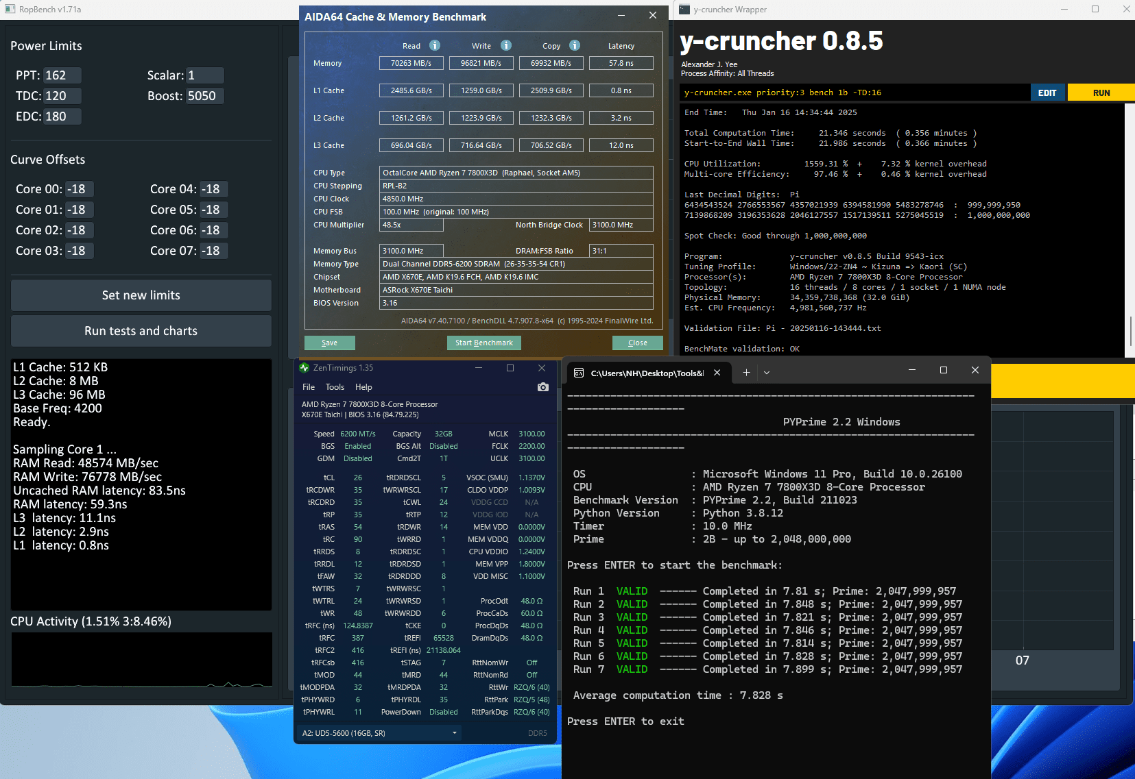
Task: Click Core 07 curve offset field
Action: pos(214,251)
